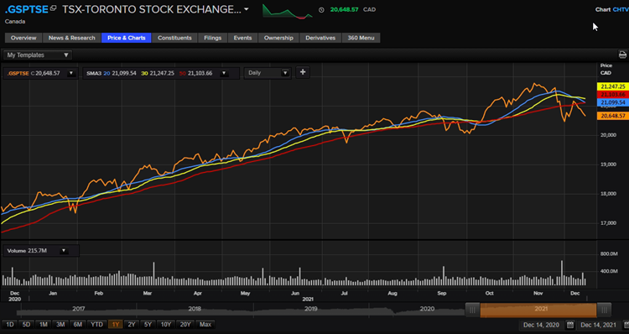Select the 5Y time range
The width and height of the screenshot is (629, 334).
[x=148, y=325]
